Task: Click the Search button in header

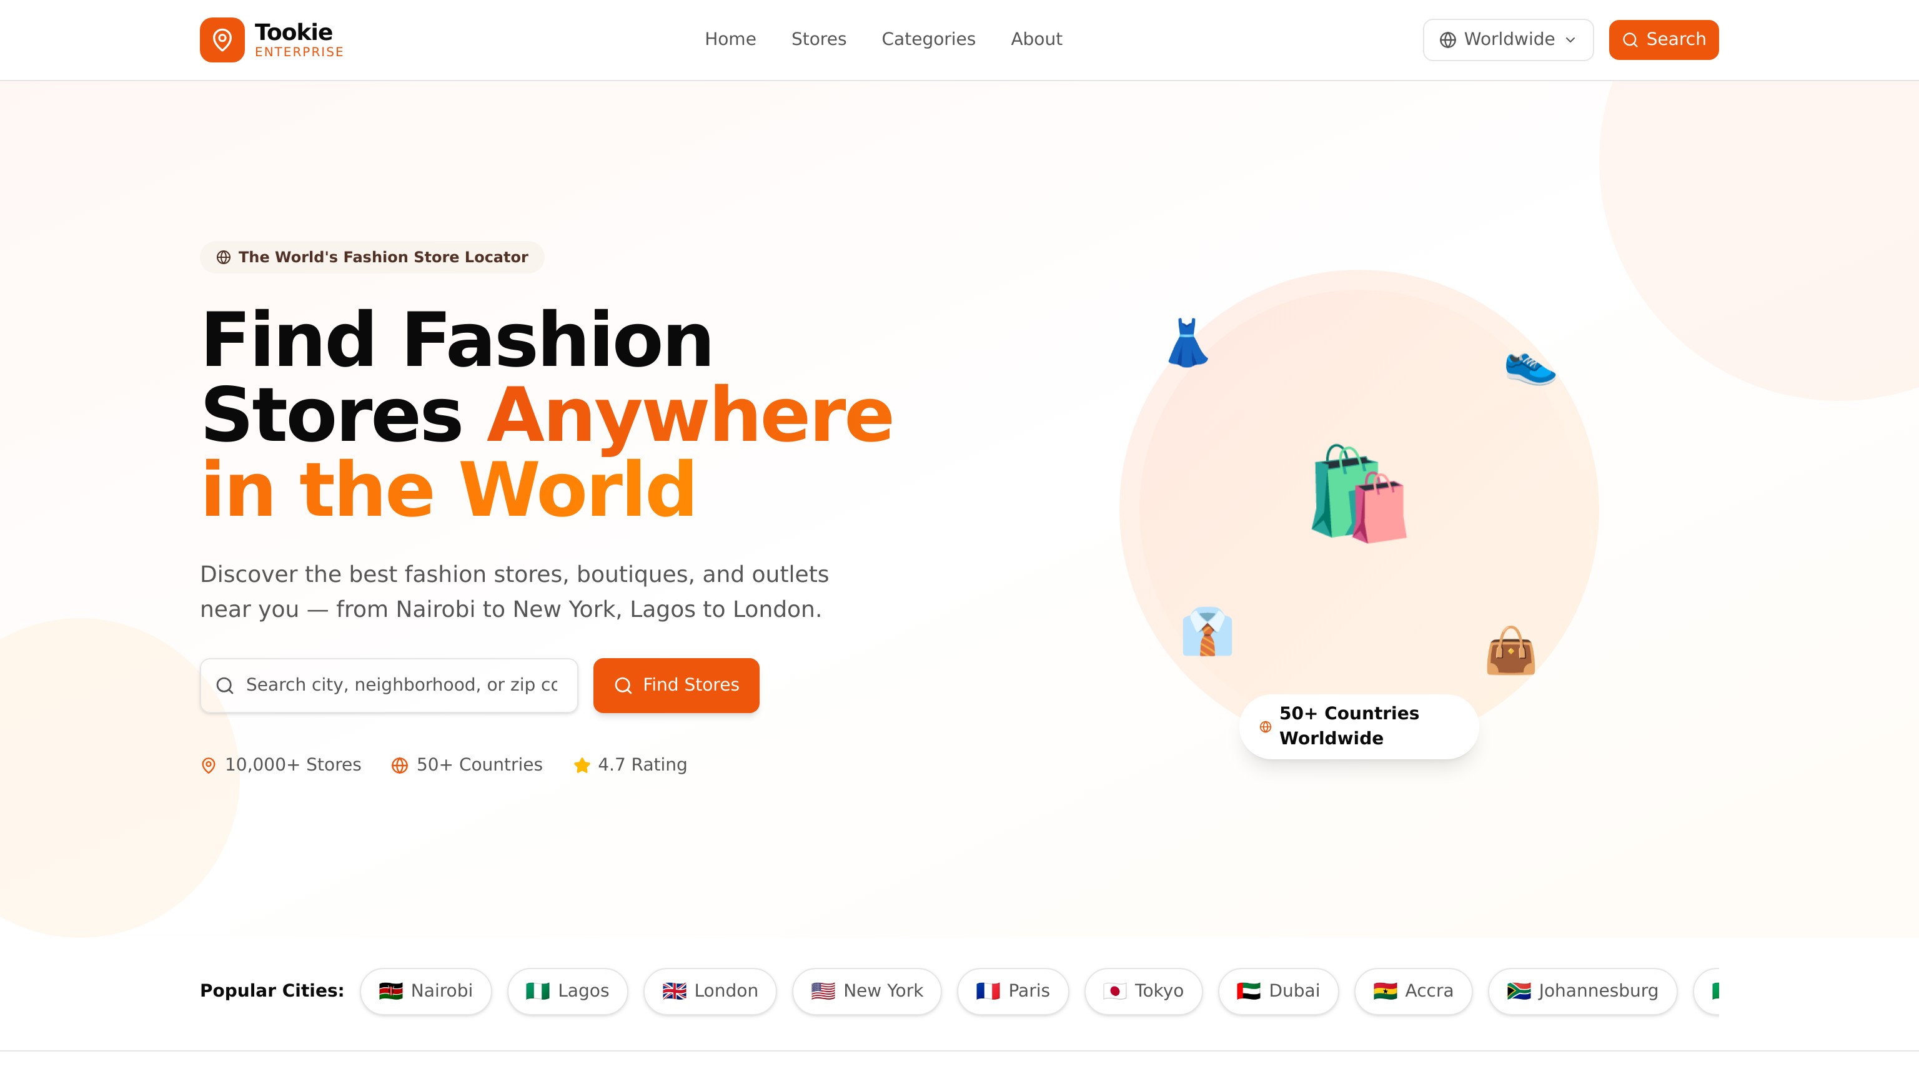Action: coord(1663,39)
